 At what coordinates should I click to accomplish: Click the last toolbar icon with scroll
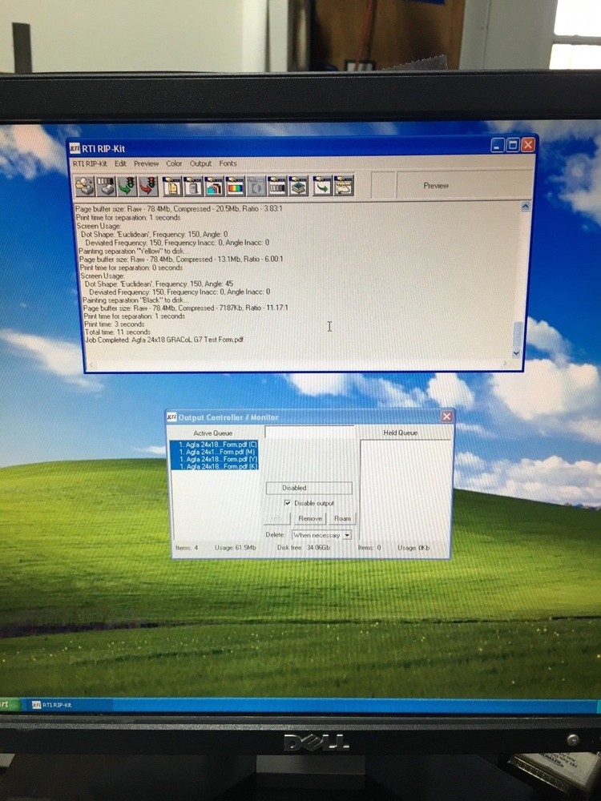click(x=344, y=187)
